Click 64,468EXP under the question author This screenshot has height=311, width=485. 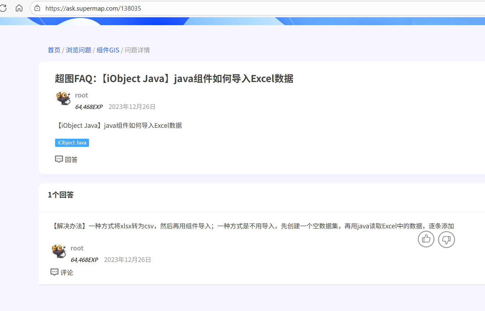(x=89, y=107)
